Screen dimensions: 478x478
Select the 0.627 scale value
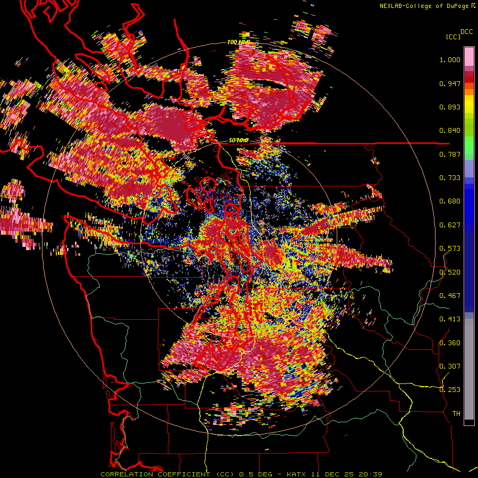pyautogui.click(x=450, y=225)
